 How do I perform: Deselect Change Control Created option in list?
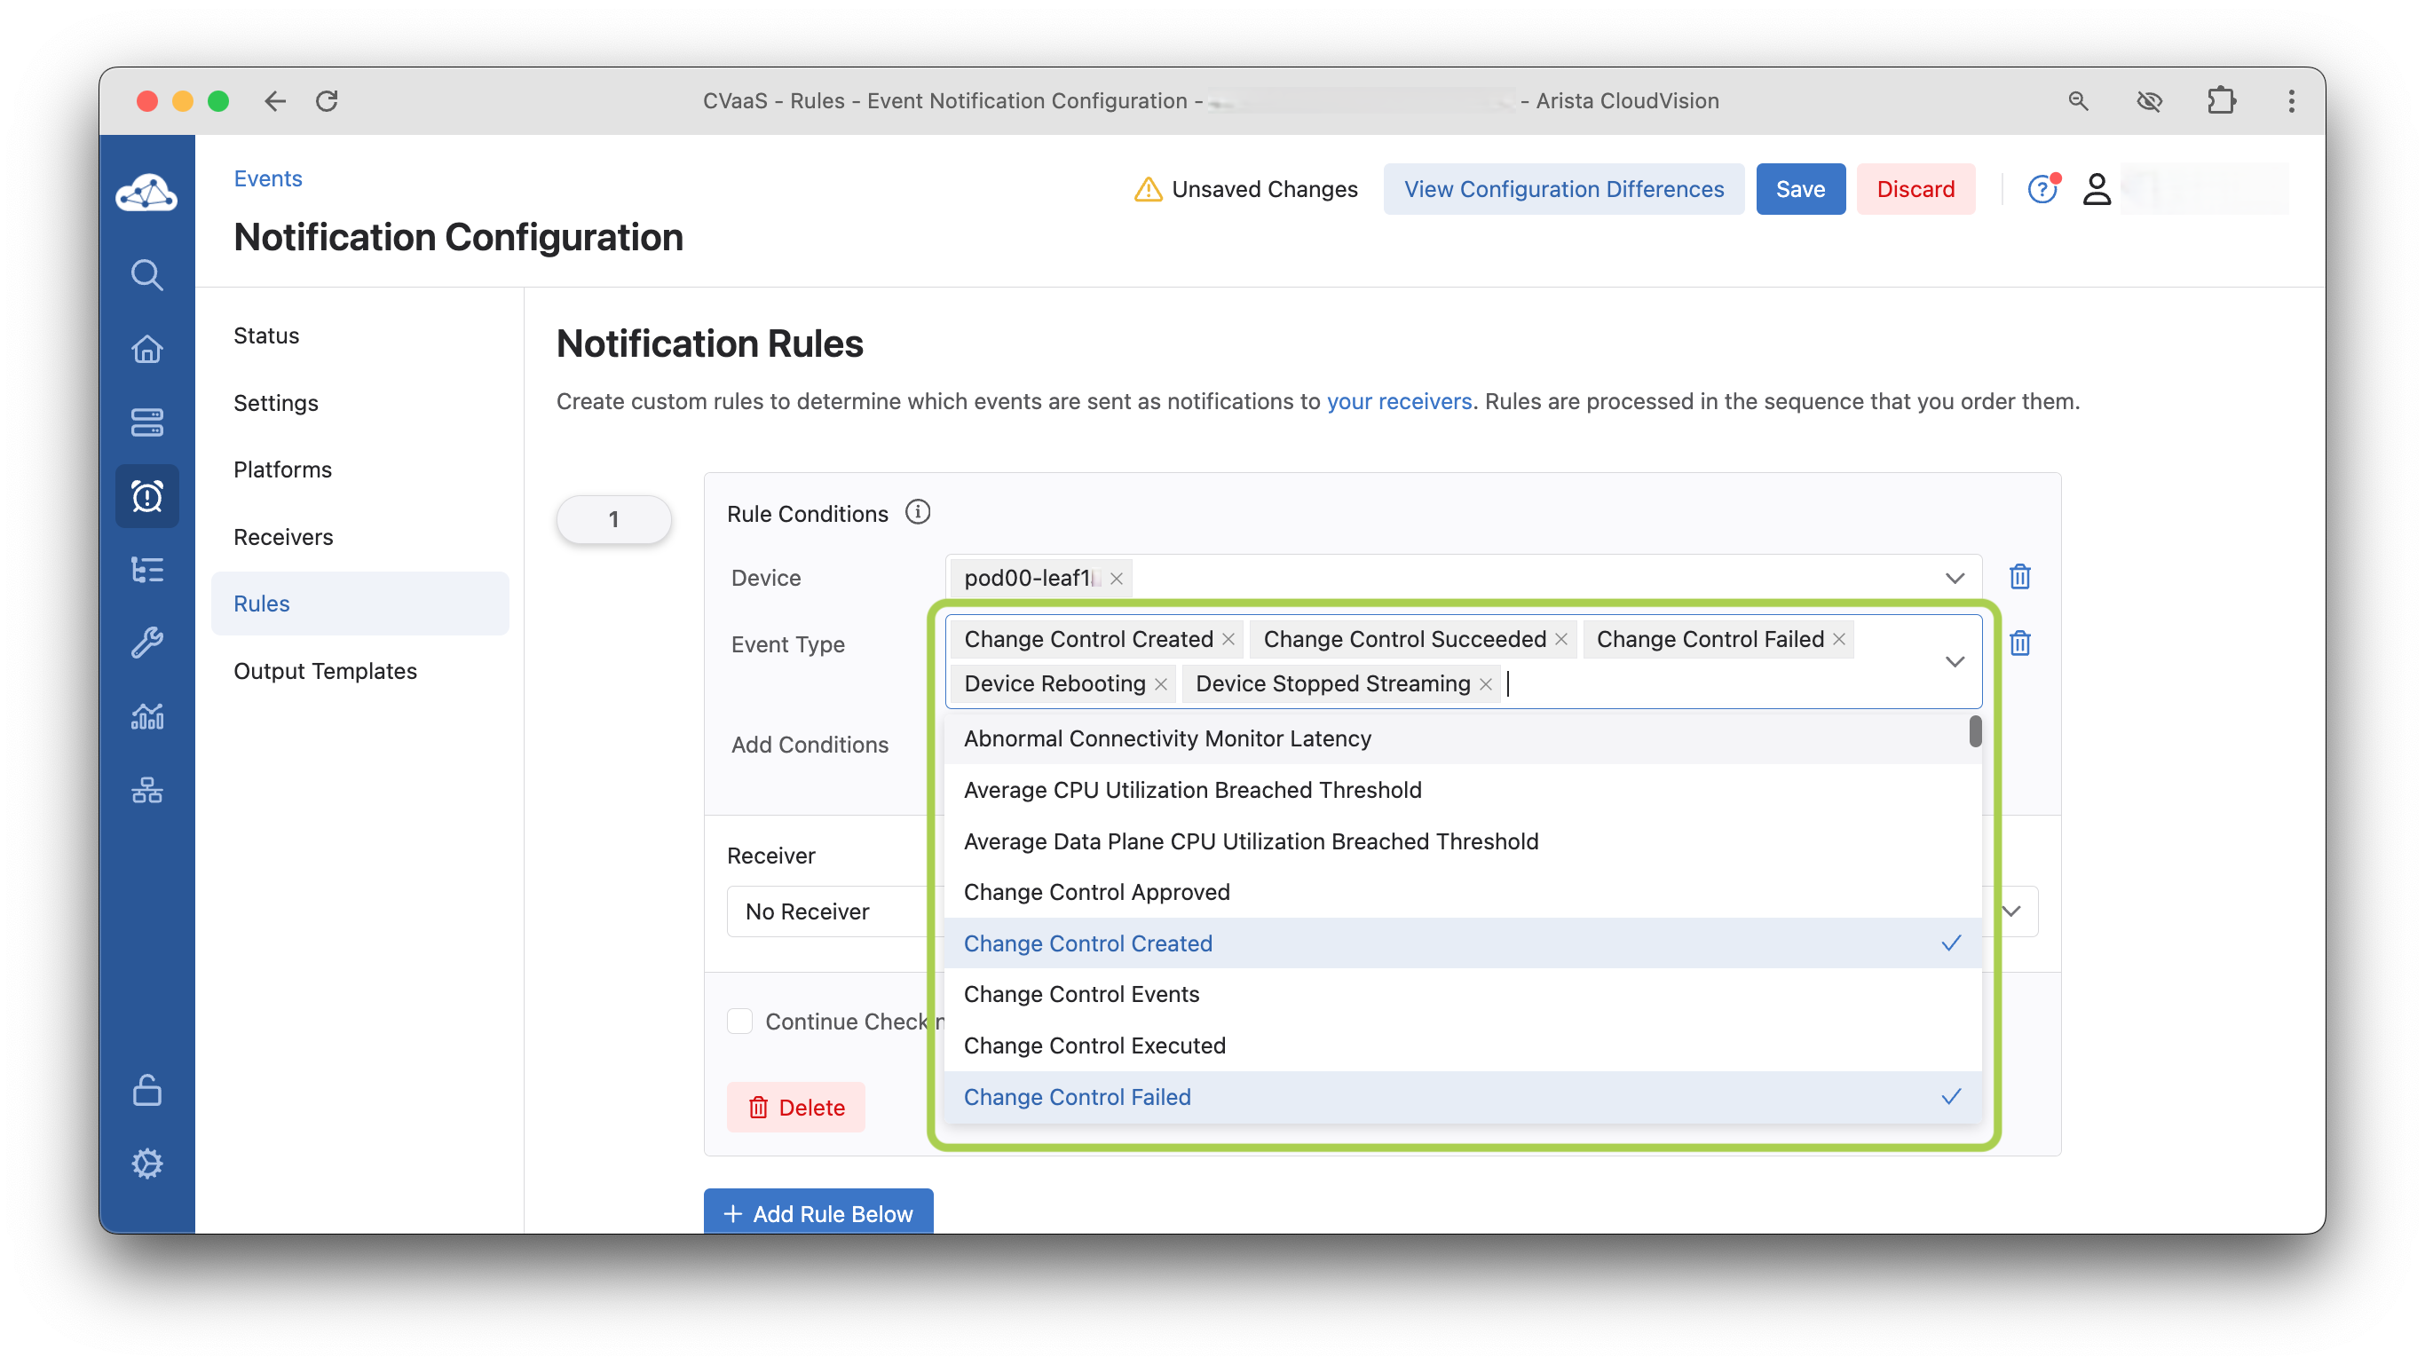coord(1087,943)
